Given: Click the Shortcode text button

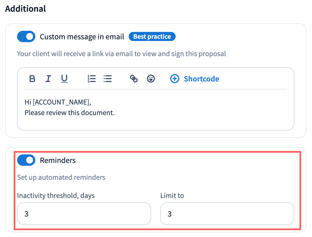Looking at the screenshot, I should [x=202, y=79].
